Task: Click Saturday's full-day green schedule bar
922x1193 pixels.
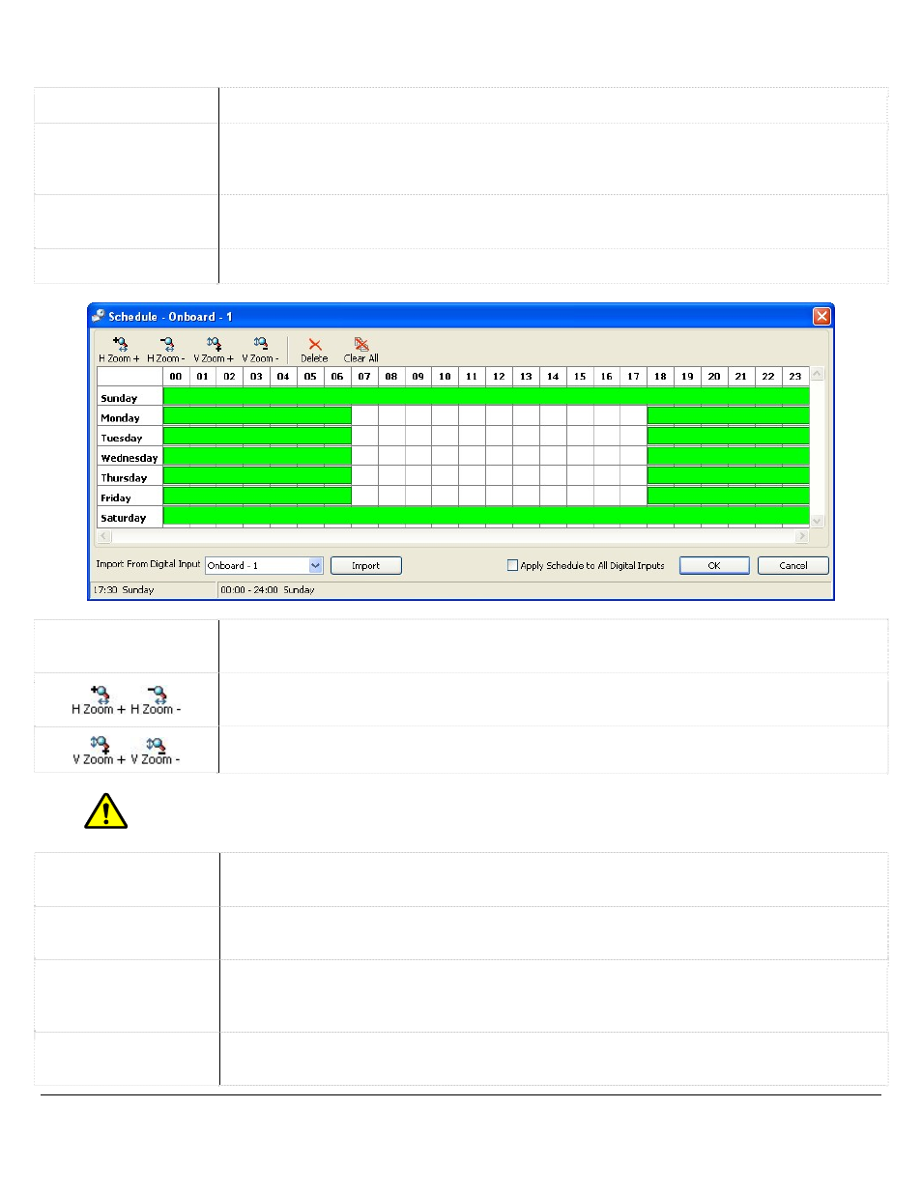Action: 486,516
